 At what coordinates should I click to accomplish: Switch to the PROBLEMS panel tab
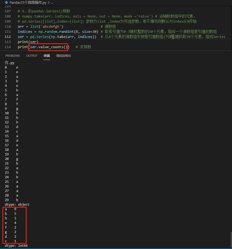pos(13,56)
